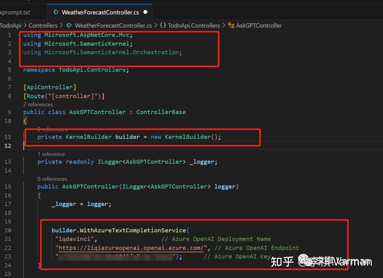Click the opening brace on line 10
The width and height of the screenshot is (383, 278).
[25, 121]
